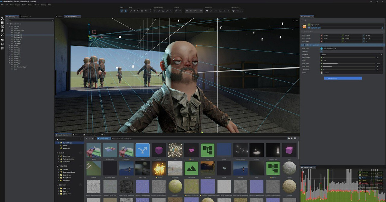The image size is (386, 202).
Task: Click the globe icon in Scene toolbar group
Action: coord(122,11)
